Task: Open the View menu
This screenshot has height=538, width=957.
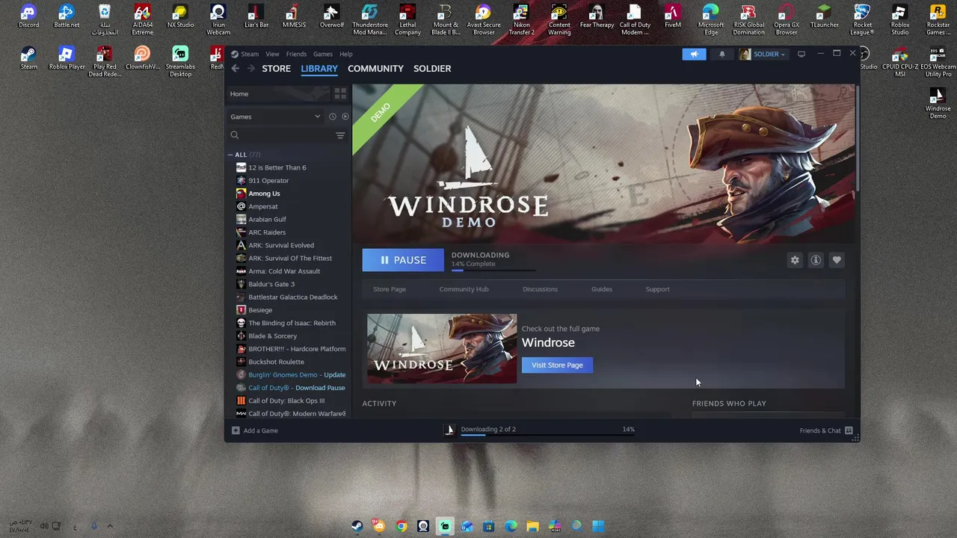Action: [x=272, y=54]
